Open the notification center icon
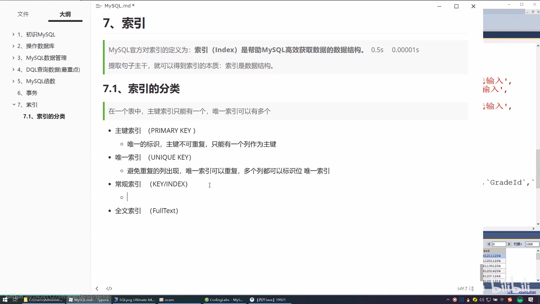The image size is (540, 304). [x=531, y=300]
